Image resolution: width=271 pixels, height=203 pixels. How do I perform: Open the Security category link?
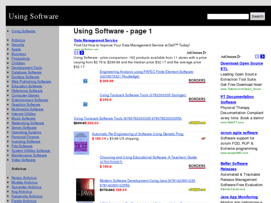(18, 45)
